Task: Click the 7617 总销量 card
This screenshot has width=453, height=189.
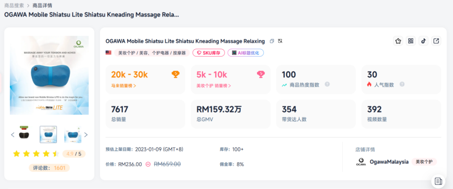Action: 145,114
